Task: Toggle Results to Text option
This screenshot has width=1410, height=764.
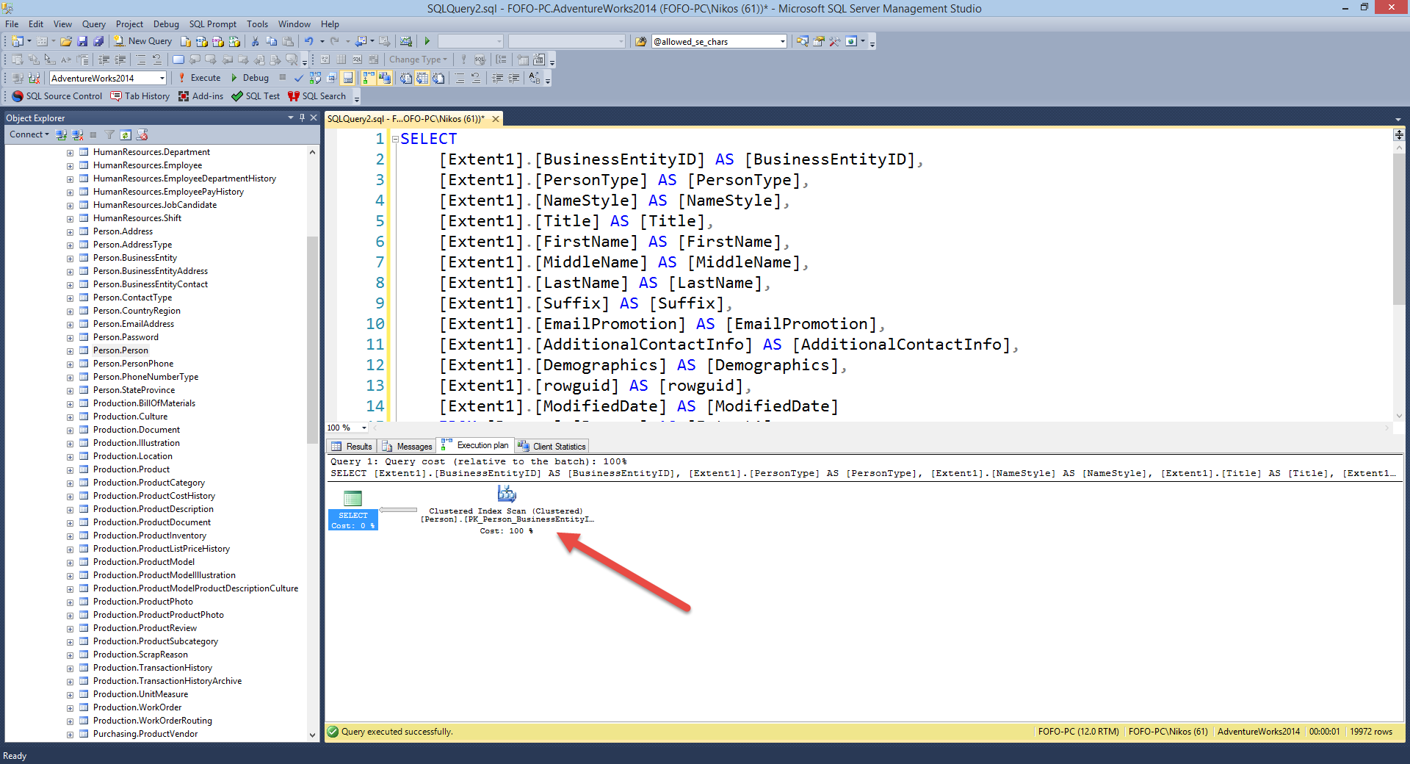Action: [x=405, y=78]
